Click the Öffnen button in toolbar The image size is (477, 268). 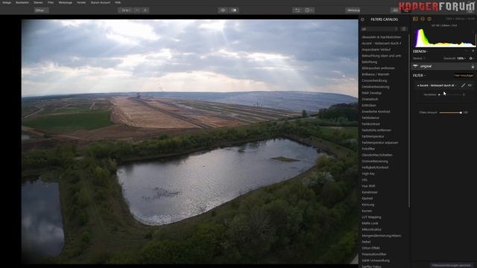(x=42, y=10)
